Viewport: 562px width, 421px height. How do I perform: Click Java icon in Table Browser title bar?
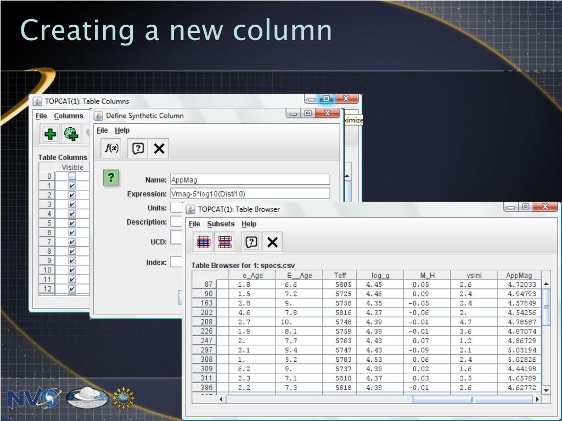pos(190,209)
